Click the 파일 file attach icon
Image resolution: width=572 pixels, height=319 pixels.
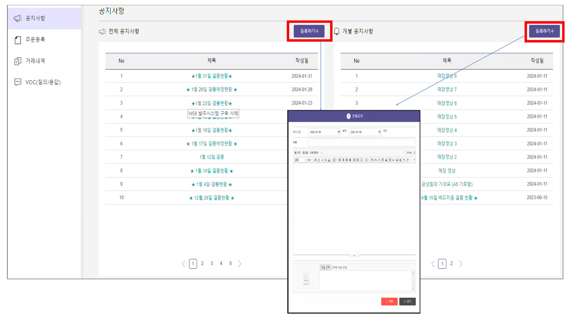[304, 153]
